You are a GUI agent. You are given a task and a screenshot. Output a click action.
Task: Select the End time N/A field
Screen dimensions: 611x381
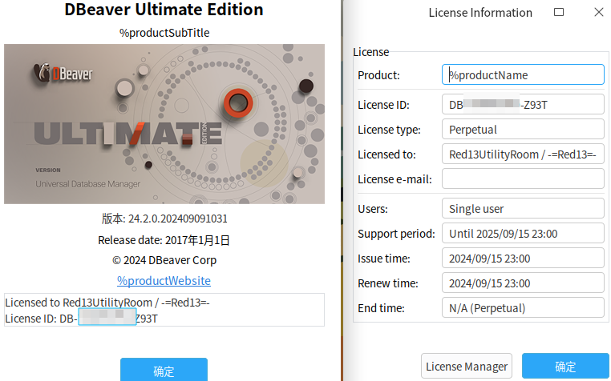tap(523, 308)
